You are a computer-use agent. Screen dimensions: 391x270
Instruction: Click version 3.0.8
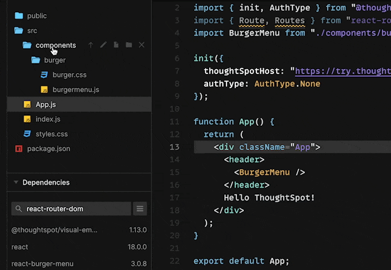(x=139, y=264)
